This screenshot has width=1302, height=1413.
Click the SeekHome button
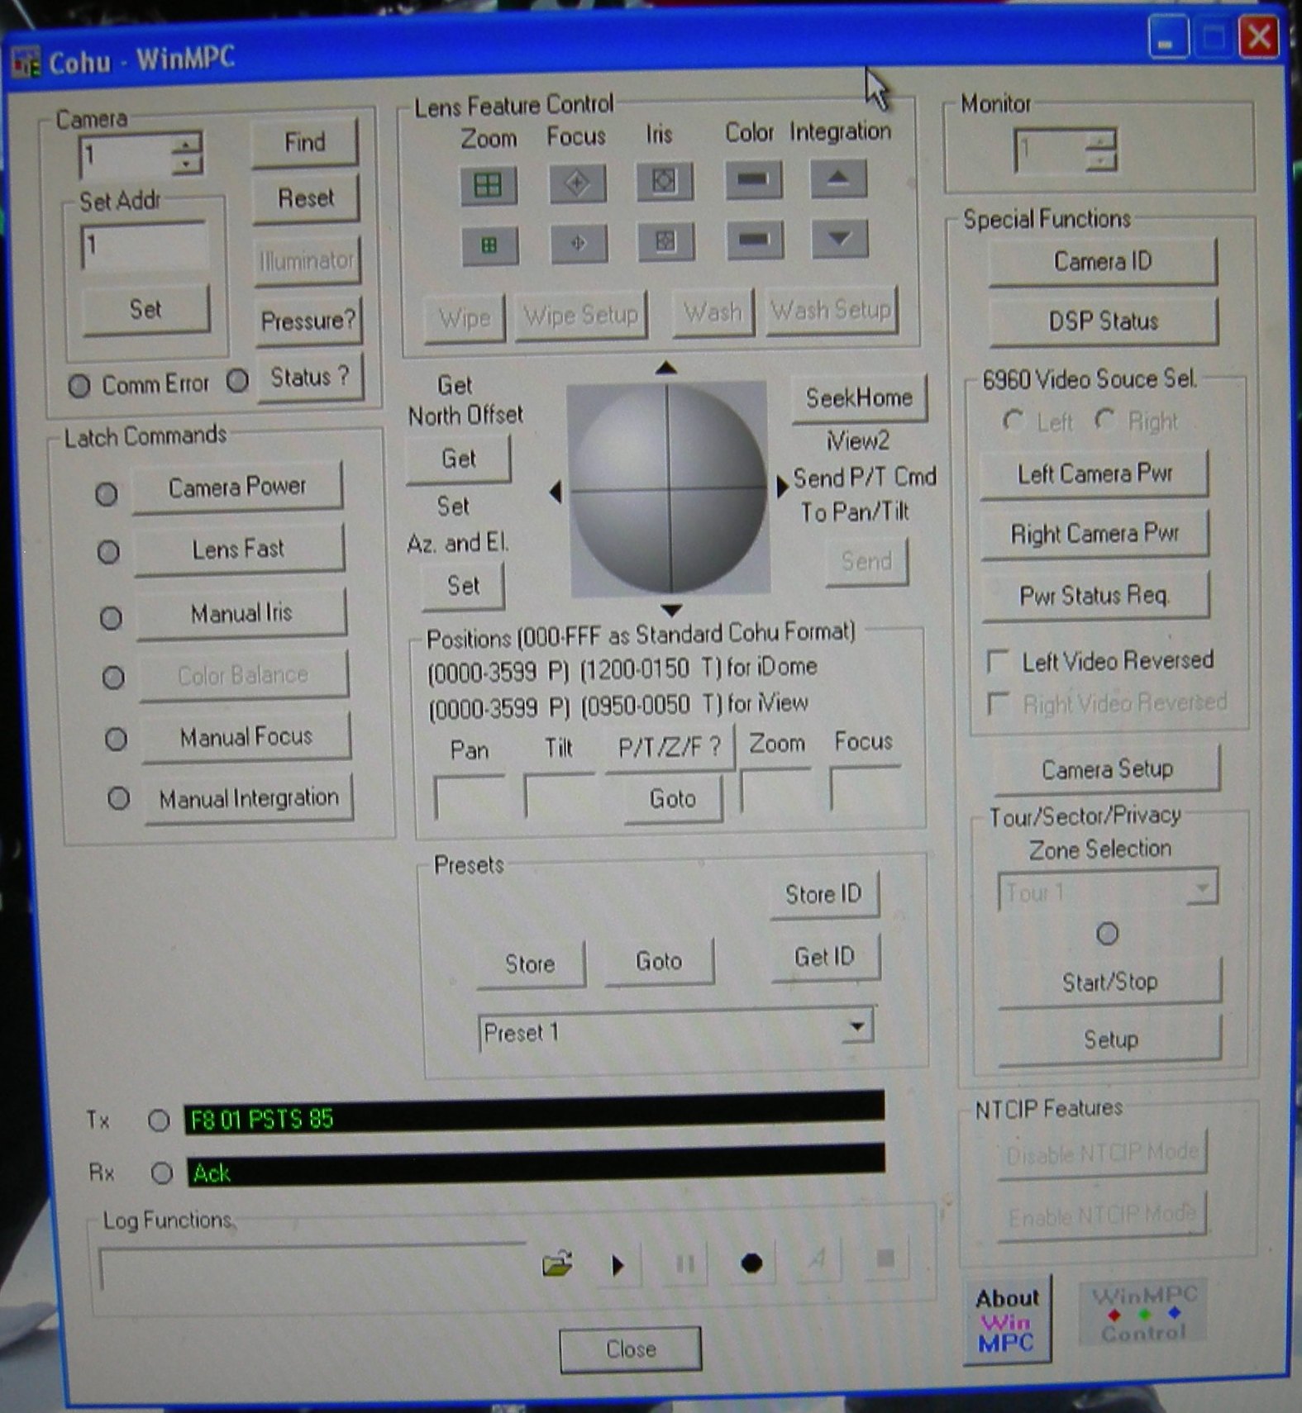pos(860,398)
